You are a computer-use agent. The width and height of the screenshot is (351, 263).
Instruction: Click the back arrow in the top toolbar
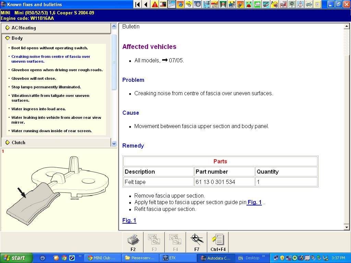pos(146,4)
